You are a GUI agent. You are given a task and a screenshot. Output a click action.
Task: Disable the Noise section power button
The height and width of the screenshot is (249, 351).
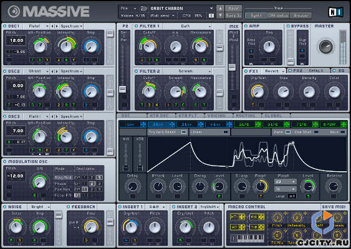click(x=5, y=207)
